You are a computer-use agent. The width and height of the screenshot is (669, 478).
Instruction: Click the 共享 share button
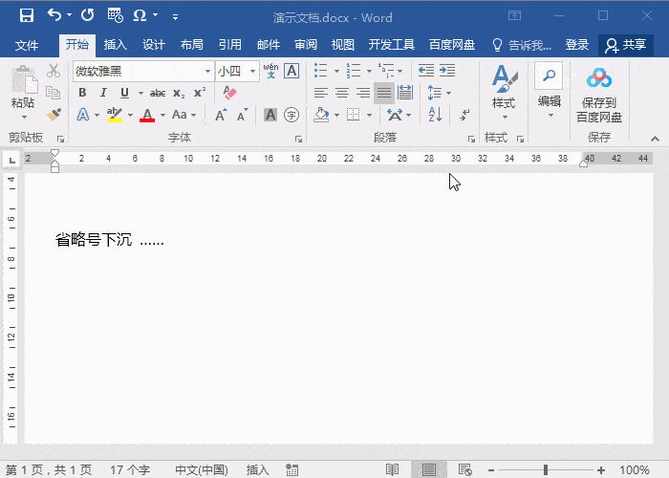click(x=625, y=45)
